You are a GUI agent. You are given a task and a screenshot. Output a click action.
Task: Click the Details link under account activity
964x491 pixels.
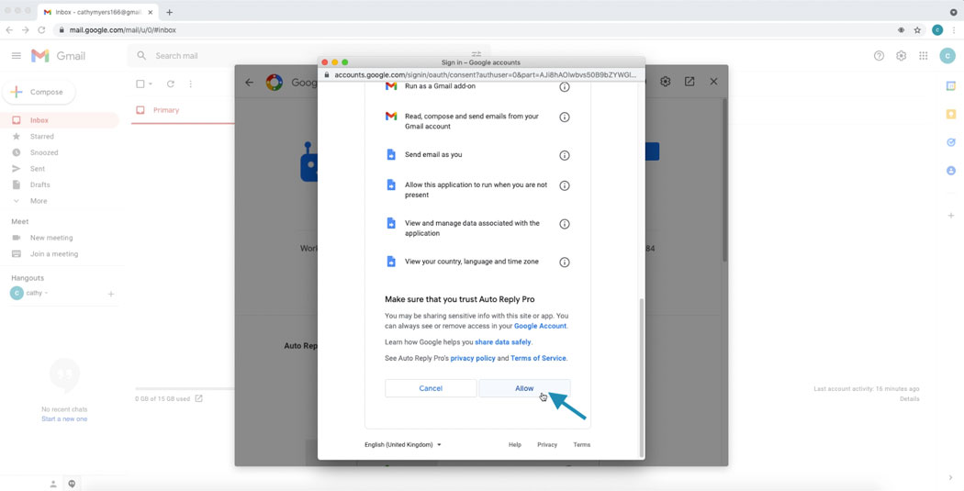(x=909, y=399)
